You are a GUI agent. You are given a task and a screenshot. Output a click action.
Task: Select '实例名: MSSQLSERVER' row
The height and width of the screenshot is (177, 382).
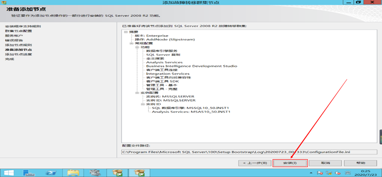[x=170, y=96]
